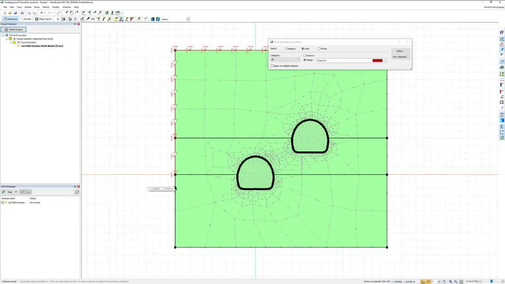Open the Print dialog from the toolbar
The height and width of the screenshot is (284, 505).
[22, 13]
